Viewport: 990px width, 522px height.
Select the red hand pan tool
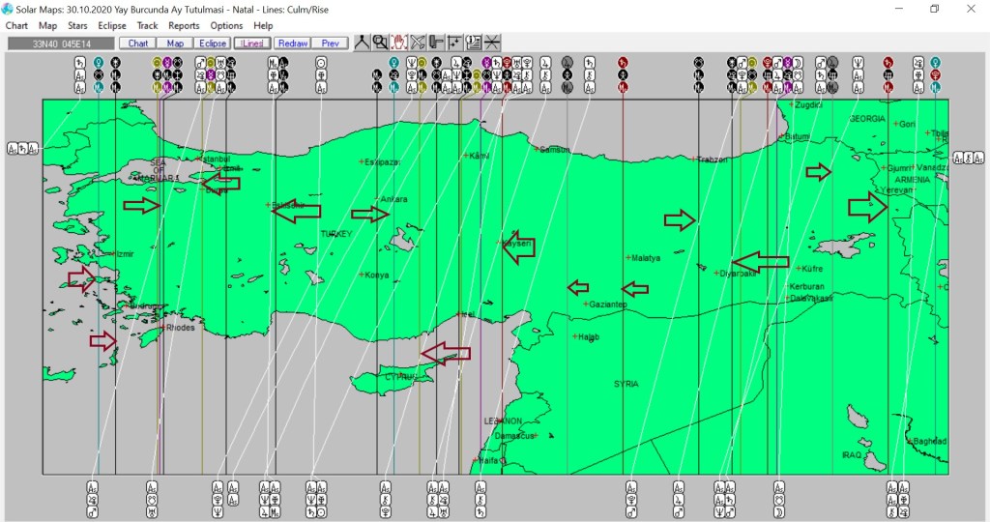398,43
